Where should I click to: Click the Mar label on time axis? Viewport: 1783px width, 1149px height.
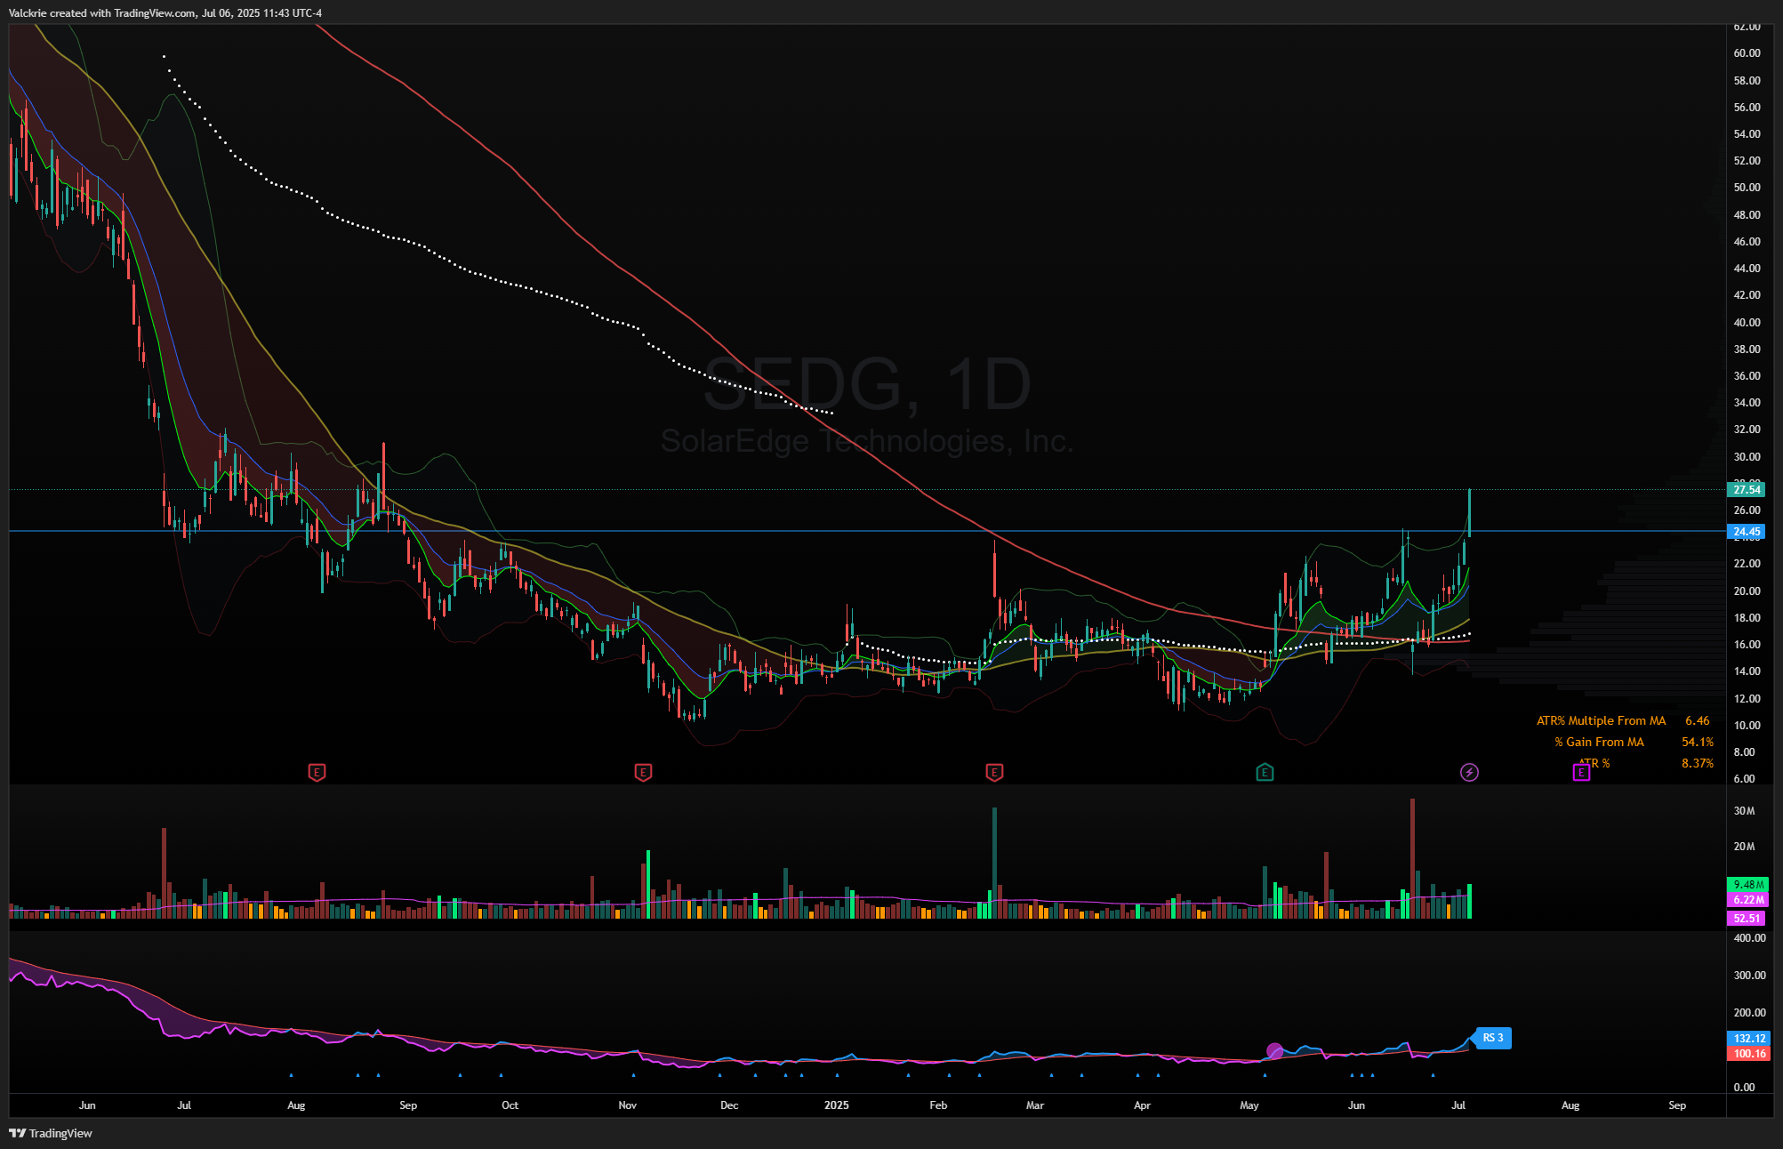click(1035, 1105)
